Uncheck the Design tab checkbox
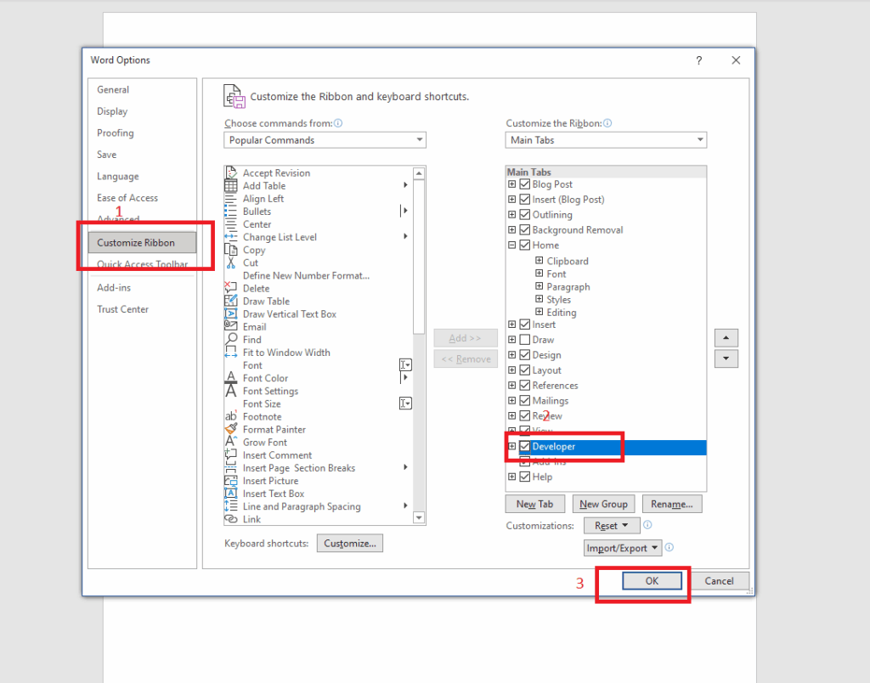 coord(525,355)
